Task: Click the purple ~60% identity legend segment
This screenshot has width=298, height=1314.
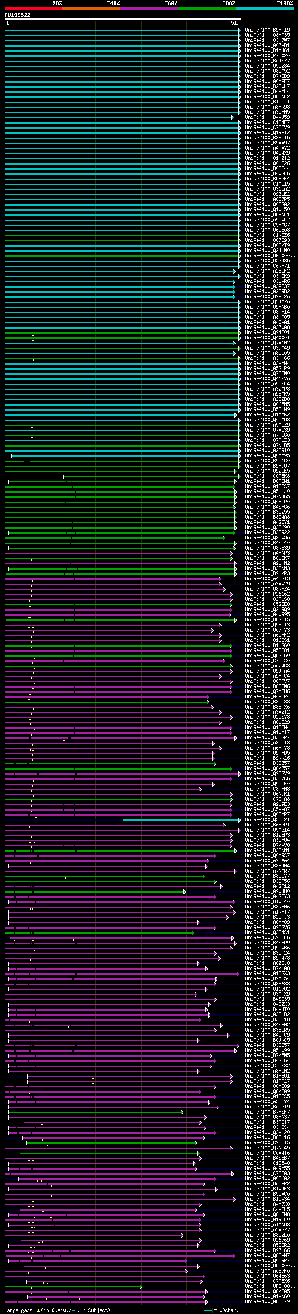Action: [149, 8]
